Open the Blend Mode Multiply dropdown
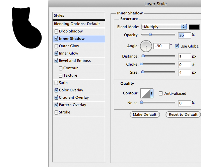Image resolution: width=201 pixels, height=167 pixels. (164, 27)
